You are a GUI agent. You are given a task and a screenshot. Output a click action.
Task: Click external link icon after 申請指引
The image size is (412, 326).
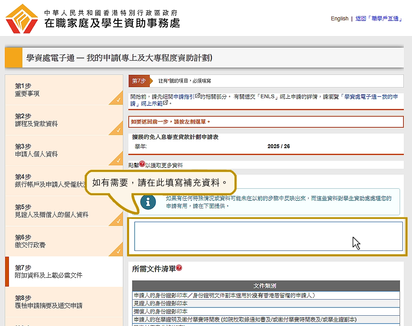pos(197,96)
